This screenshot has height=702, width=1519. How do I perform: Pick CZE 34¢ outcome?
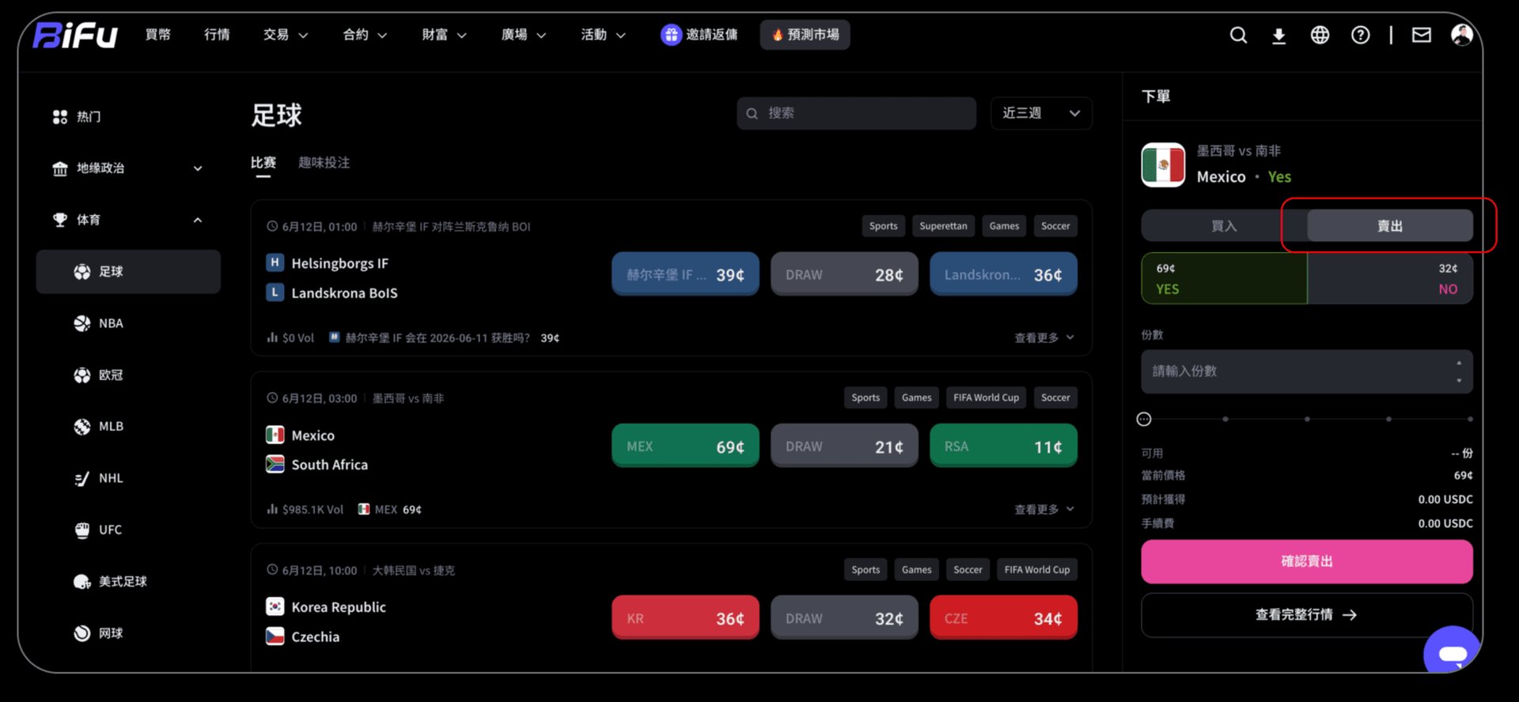[1003, 617]
